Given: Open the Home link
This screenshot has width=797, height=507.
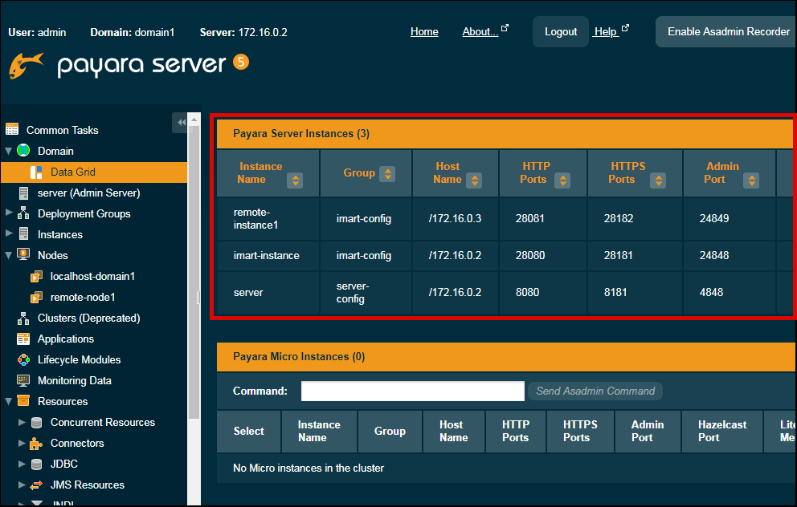Looking at the screenshot, I should click(x=424, y=32).
